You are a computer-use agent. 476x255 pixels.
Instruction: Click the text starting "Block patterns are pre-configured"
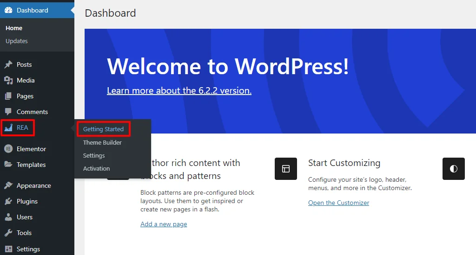[x=197, y=201]
